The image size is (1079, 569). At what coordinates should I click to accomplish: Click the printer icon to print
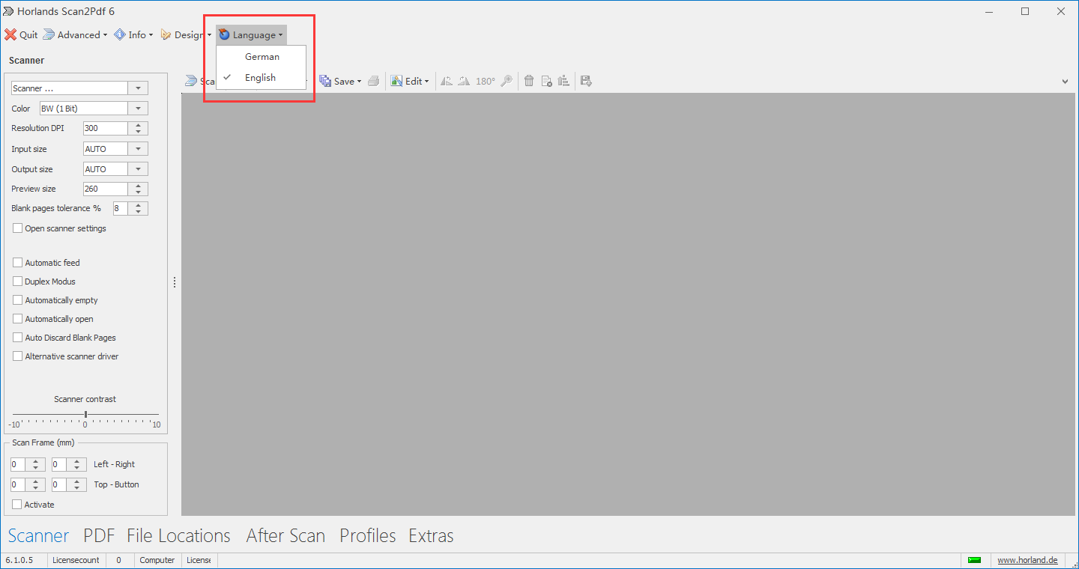(374, 81)
